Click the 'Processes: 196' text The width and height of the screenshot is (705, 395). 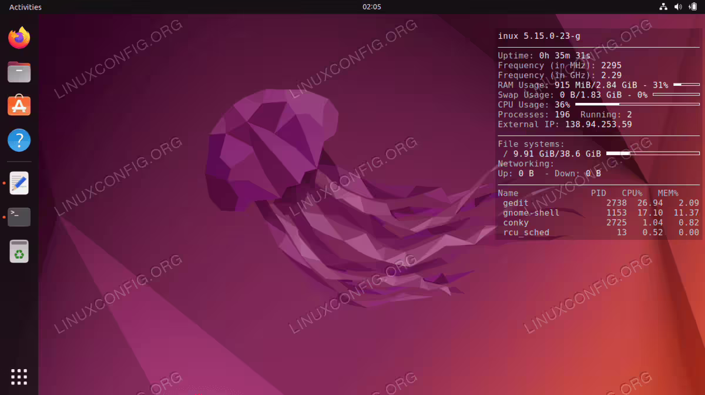click(x=533, y=115)
